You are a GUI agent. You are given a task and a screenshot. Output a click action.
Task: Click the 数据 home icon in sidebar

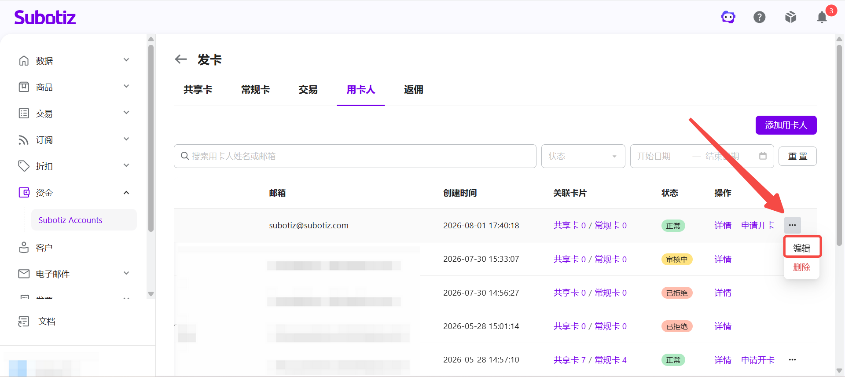coord(24,60)
